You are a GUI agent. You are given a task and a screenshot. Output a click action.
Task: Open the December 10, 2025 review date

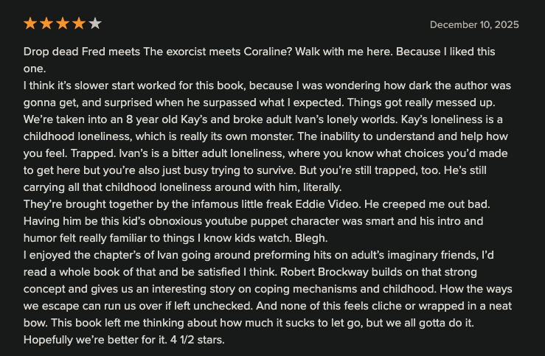474,24
